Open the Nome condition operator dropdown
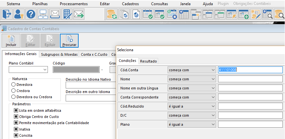Viewport: 285px width, 139px height. [x=192, y=79]
